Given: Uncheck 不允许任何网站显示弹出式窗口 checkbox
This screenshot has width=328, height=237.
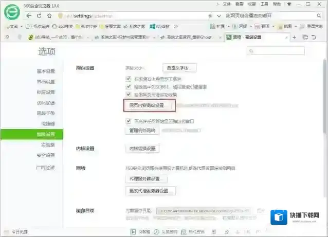Looking at the screenshot, I should [129, 121].
